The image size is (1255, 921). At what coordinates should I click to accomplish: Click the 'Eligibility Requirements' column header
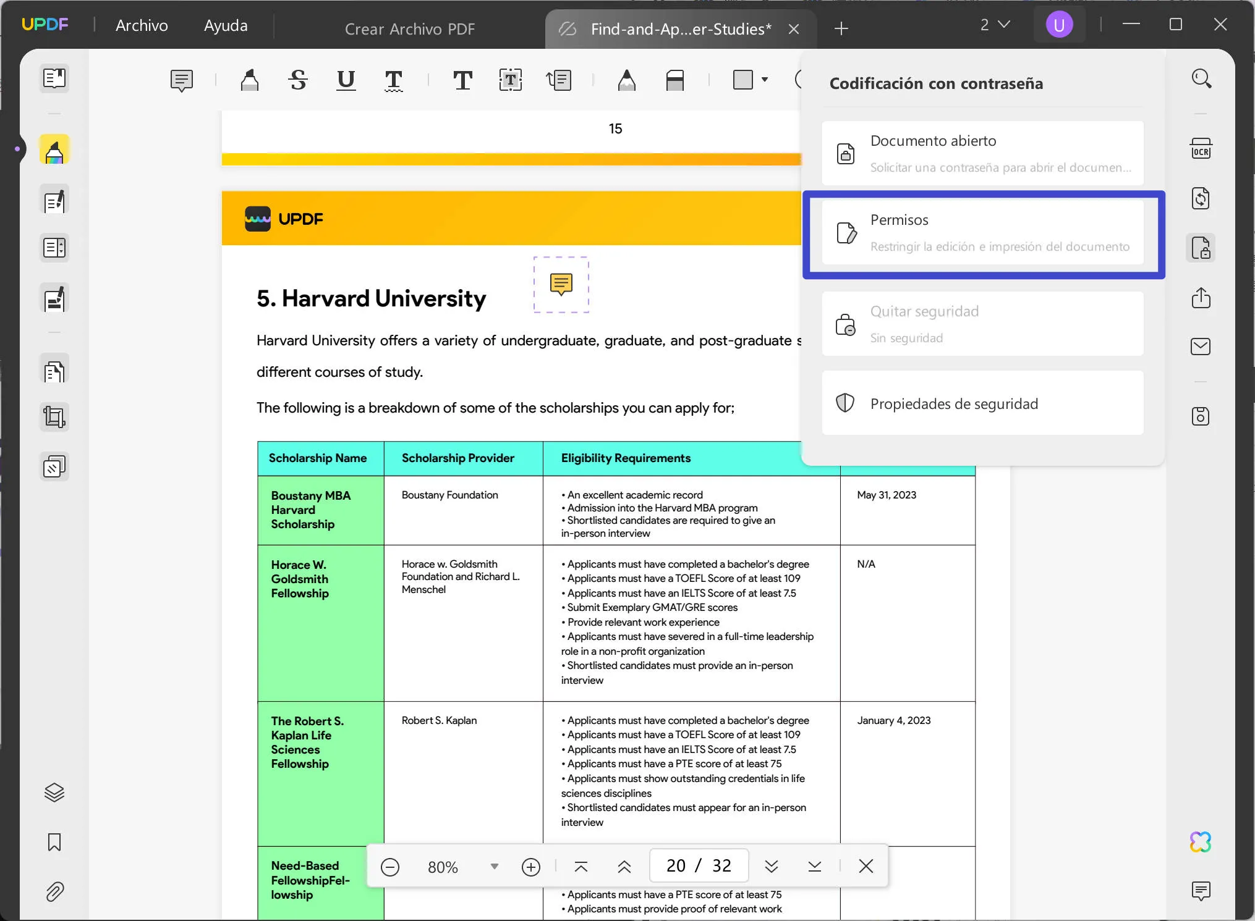pos(626,458)
